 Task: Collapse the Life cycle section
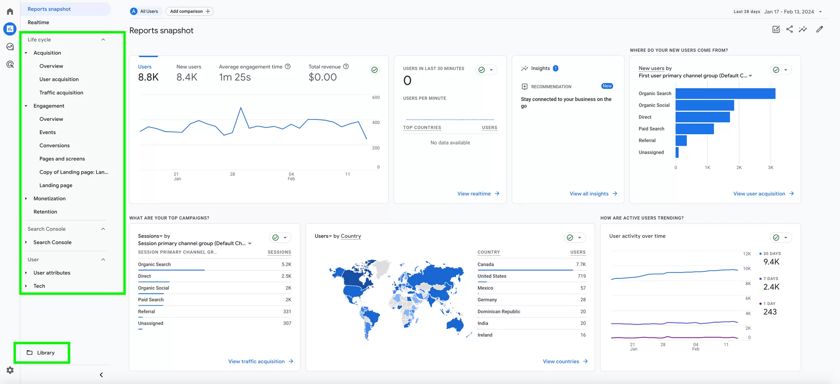103,39
